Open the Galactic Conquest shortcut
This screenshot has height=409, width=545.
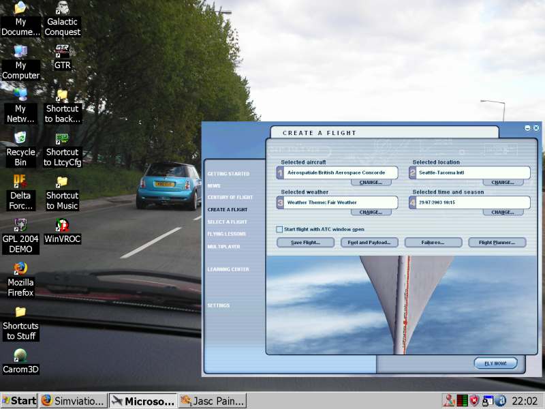(x=63, y=19)
